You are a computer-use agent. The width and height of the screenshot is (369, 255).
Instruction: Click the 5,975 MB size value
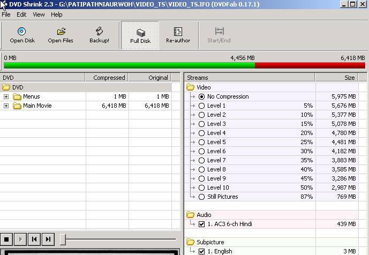coord(344,96)
